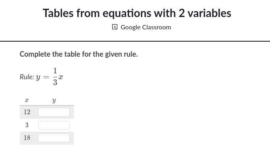This screenshot has width=270, height=159.
Task: Click the word "Rule:" before the equation
Action: (27, 77)
